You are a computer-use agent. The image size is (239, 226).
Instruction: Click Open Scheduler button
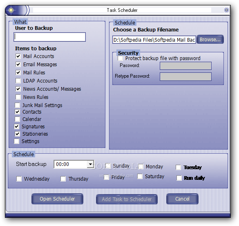(x=57, y=199)
